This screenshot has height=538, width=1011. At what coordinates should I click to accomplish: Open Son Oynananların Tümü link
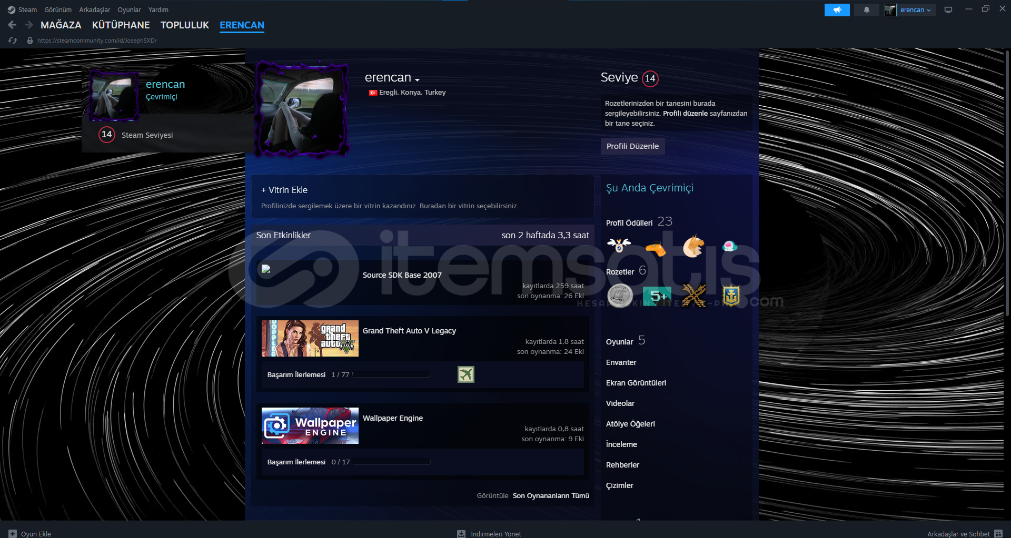click(550, 495)
